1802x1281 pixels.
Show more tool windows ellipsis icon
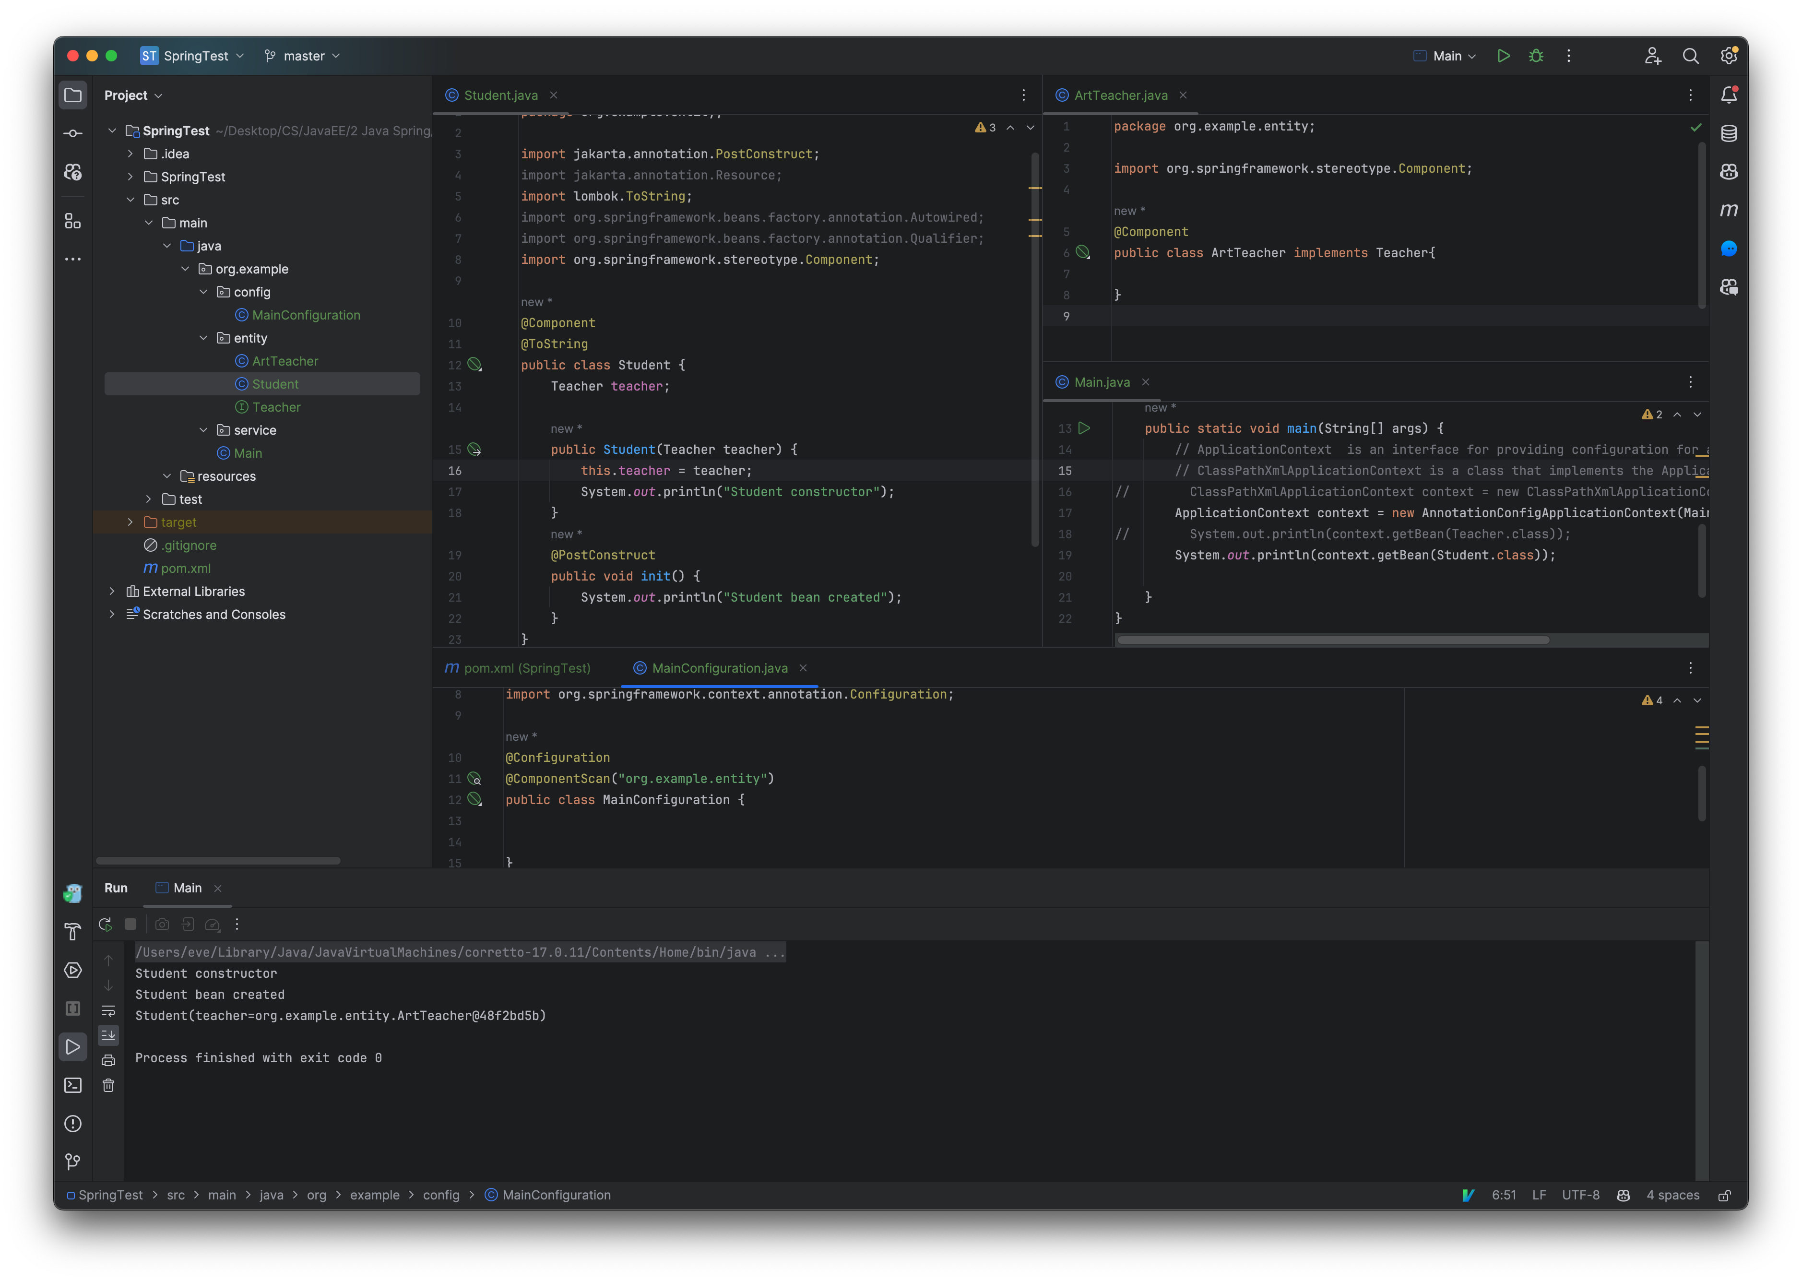click(x=72, y=259)
